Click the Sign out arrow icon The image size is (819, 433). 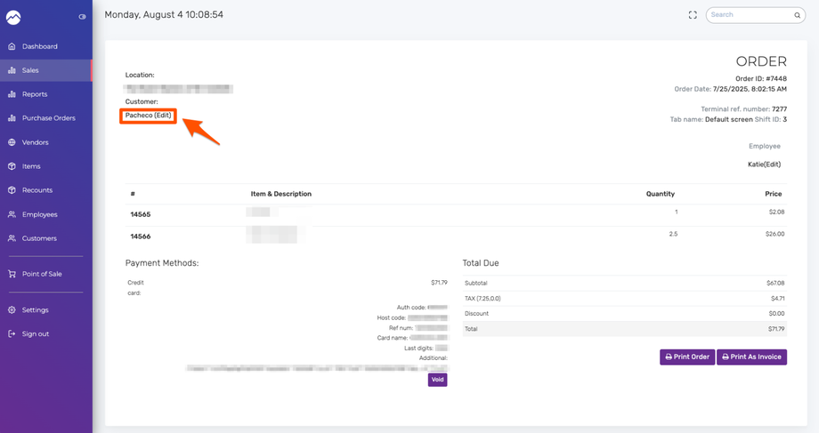click(12, 334)
